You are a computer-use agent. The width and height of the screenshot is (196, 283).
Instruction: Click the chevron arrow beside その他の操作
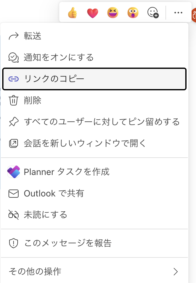click(176, 272)
